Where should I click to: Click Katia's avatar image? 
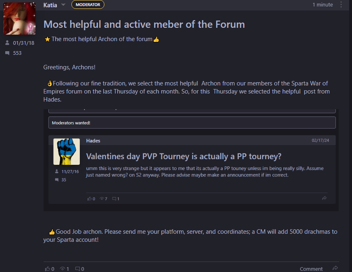19,19
